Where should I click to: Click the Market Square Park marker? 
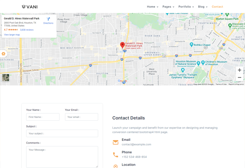(227, 15)
